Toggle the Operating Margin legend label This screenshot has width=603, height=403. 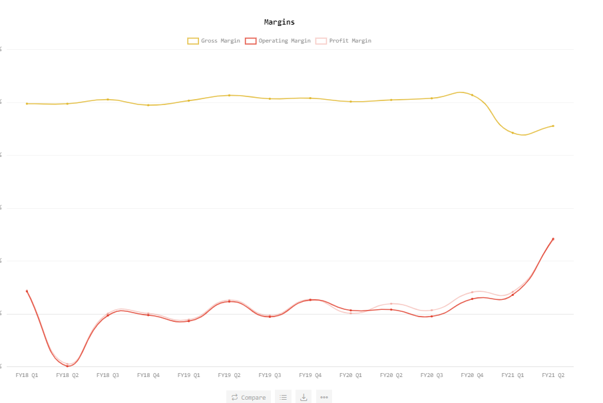[284, 41]
